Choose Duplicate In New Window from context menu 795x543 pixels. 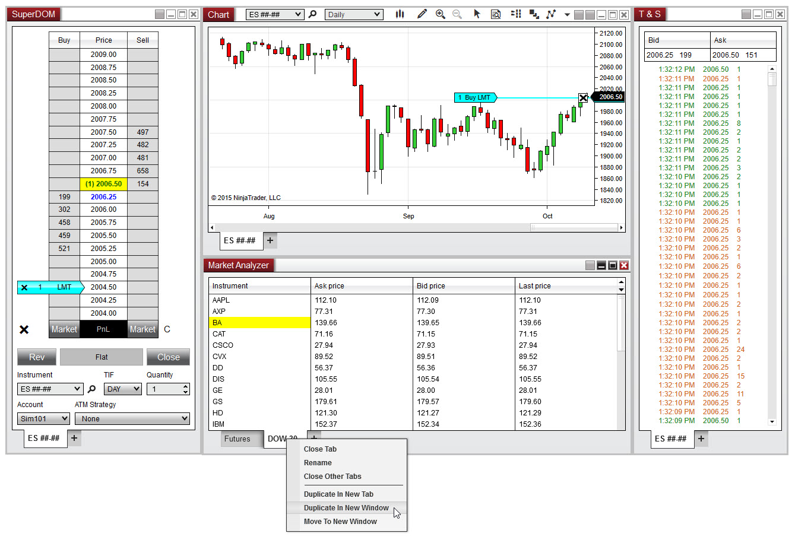[346, 508]
